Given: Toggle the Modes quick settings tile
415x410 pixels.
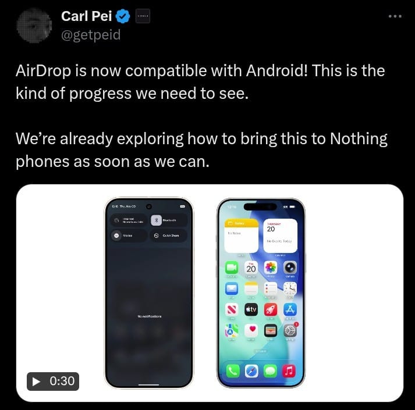Looking at the screenshot, I should 129,236.
